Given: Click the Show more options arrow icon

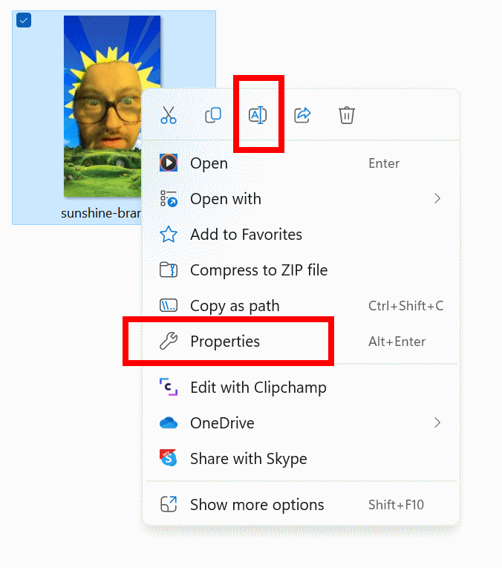Looking at the screenshot, I should (169, 504).
